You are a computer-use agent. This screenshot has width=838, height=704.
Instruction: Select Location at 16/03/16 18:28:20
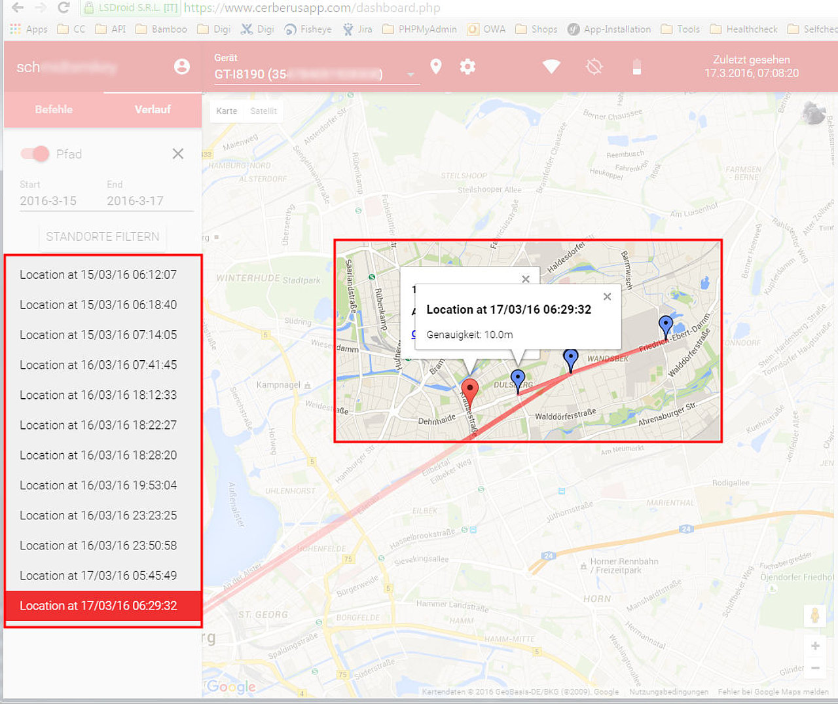103,455
